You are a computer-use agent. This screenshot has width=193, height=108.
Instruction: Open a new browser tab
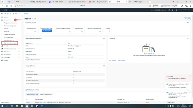150,2
